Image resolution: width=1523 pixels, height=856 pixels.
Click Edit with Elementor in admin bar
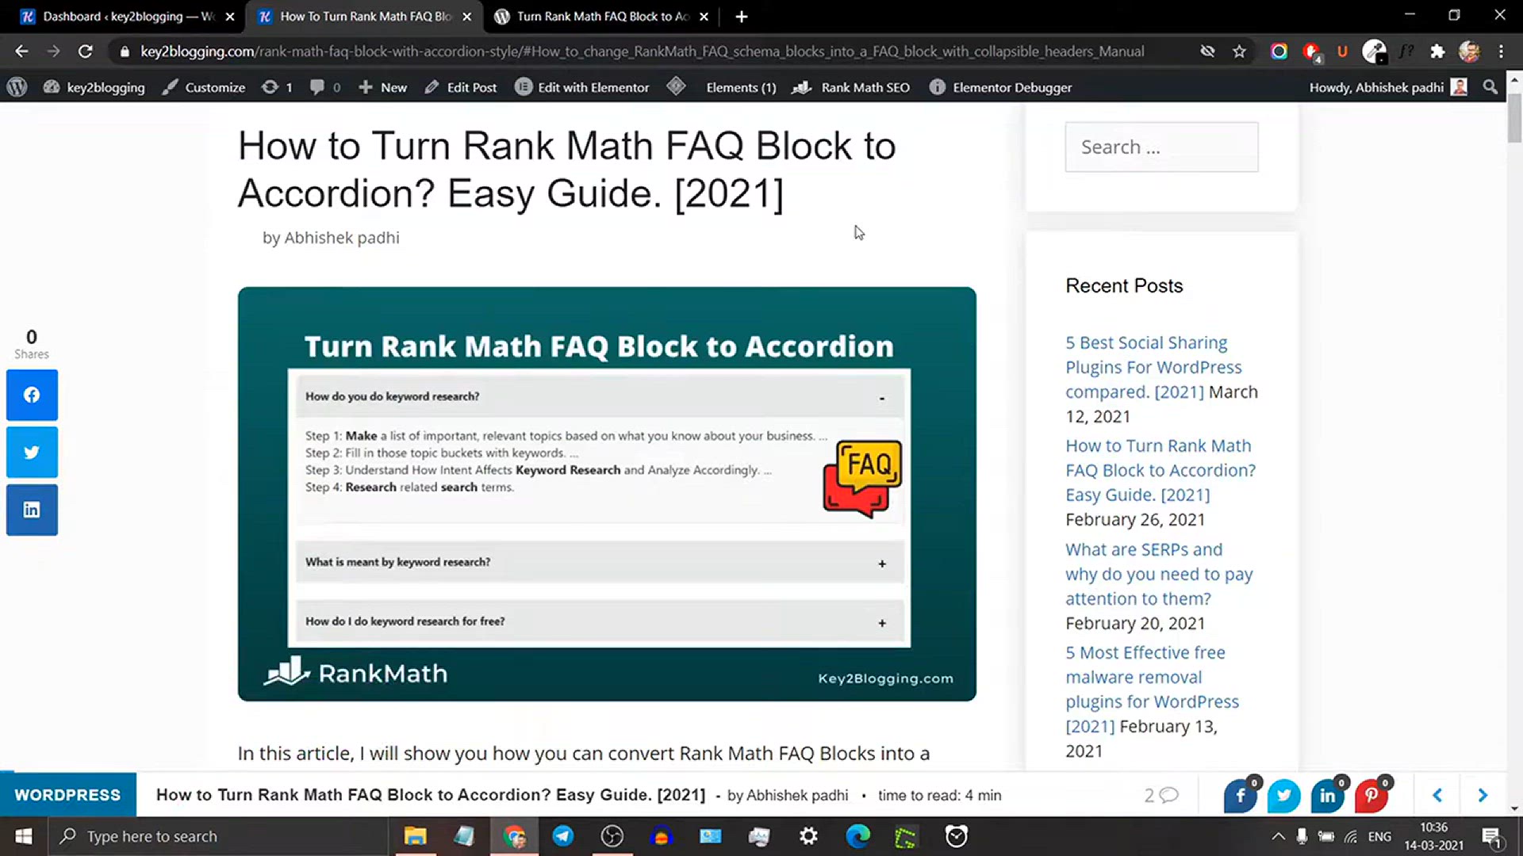581,87
